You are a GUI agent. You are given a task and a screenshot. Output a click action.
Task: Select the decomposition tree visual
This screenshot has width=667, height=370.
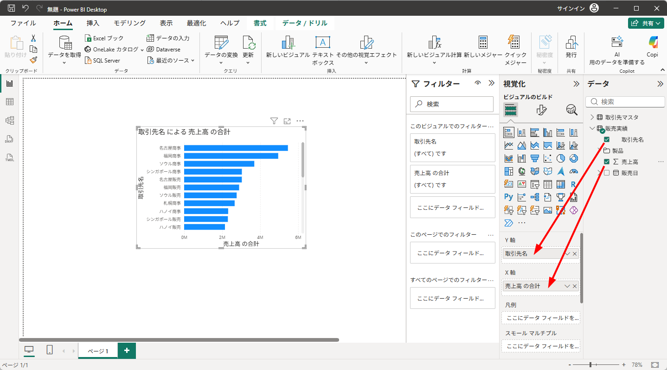click(x=535, y=197)
